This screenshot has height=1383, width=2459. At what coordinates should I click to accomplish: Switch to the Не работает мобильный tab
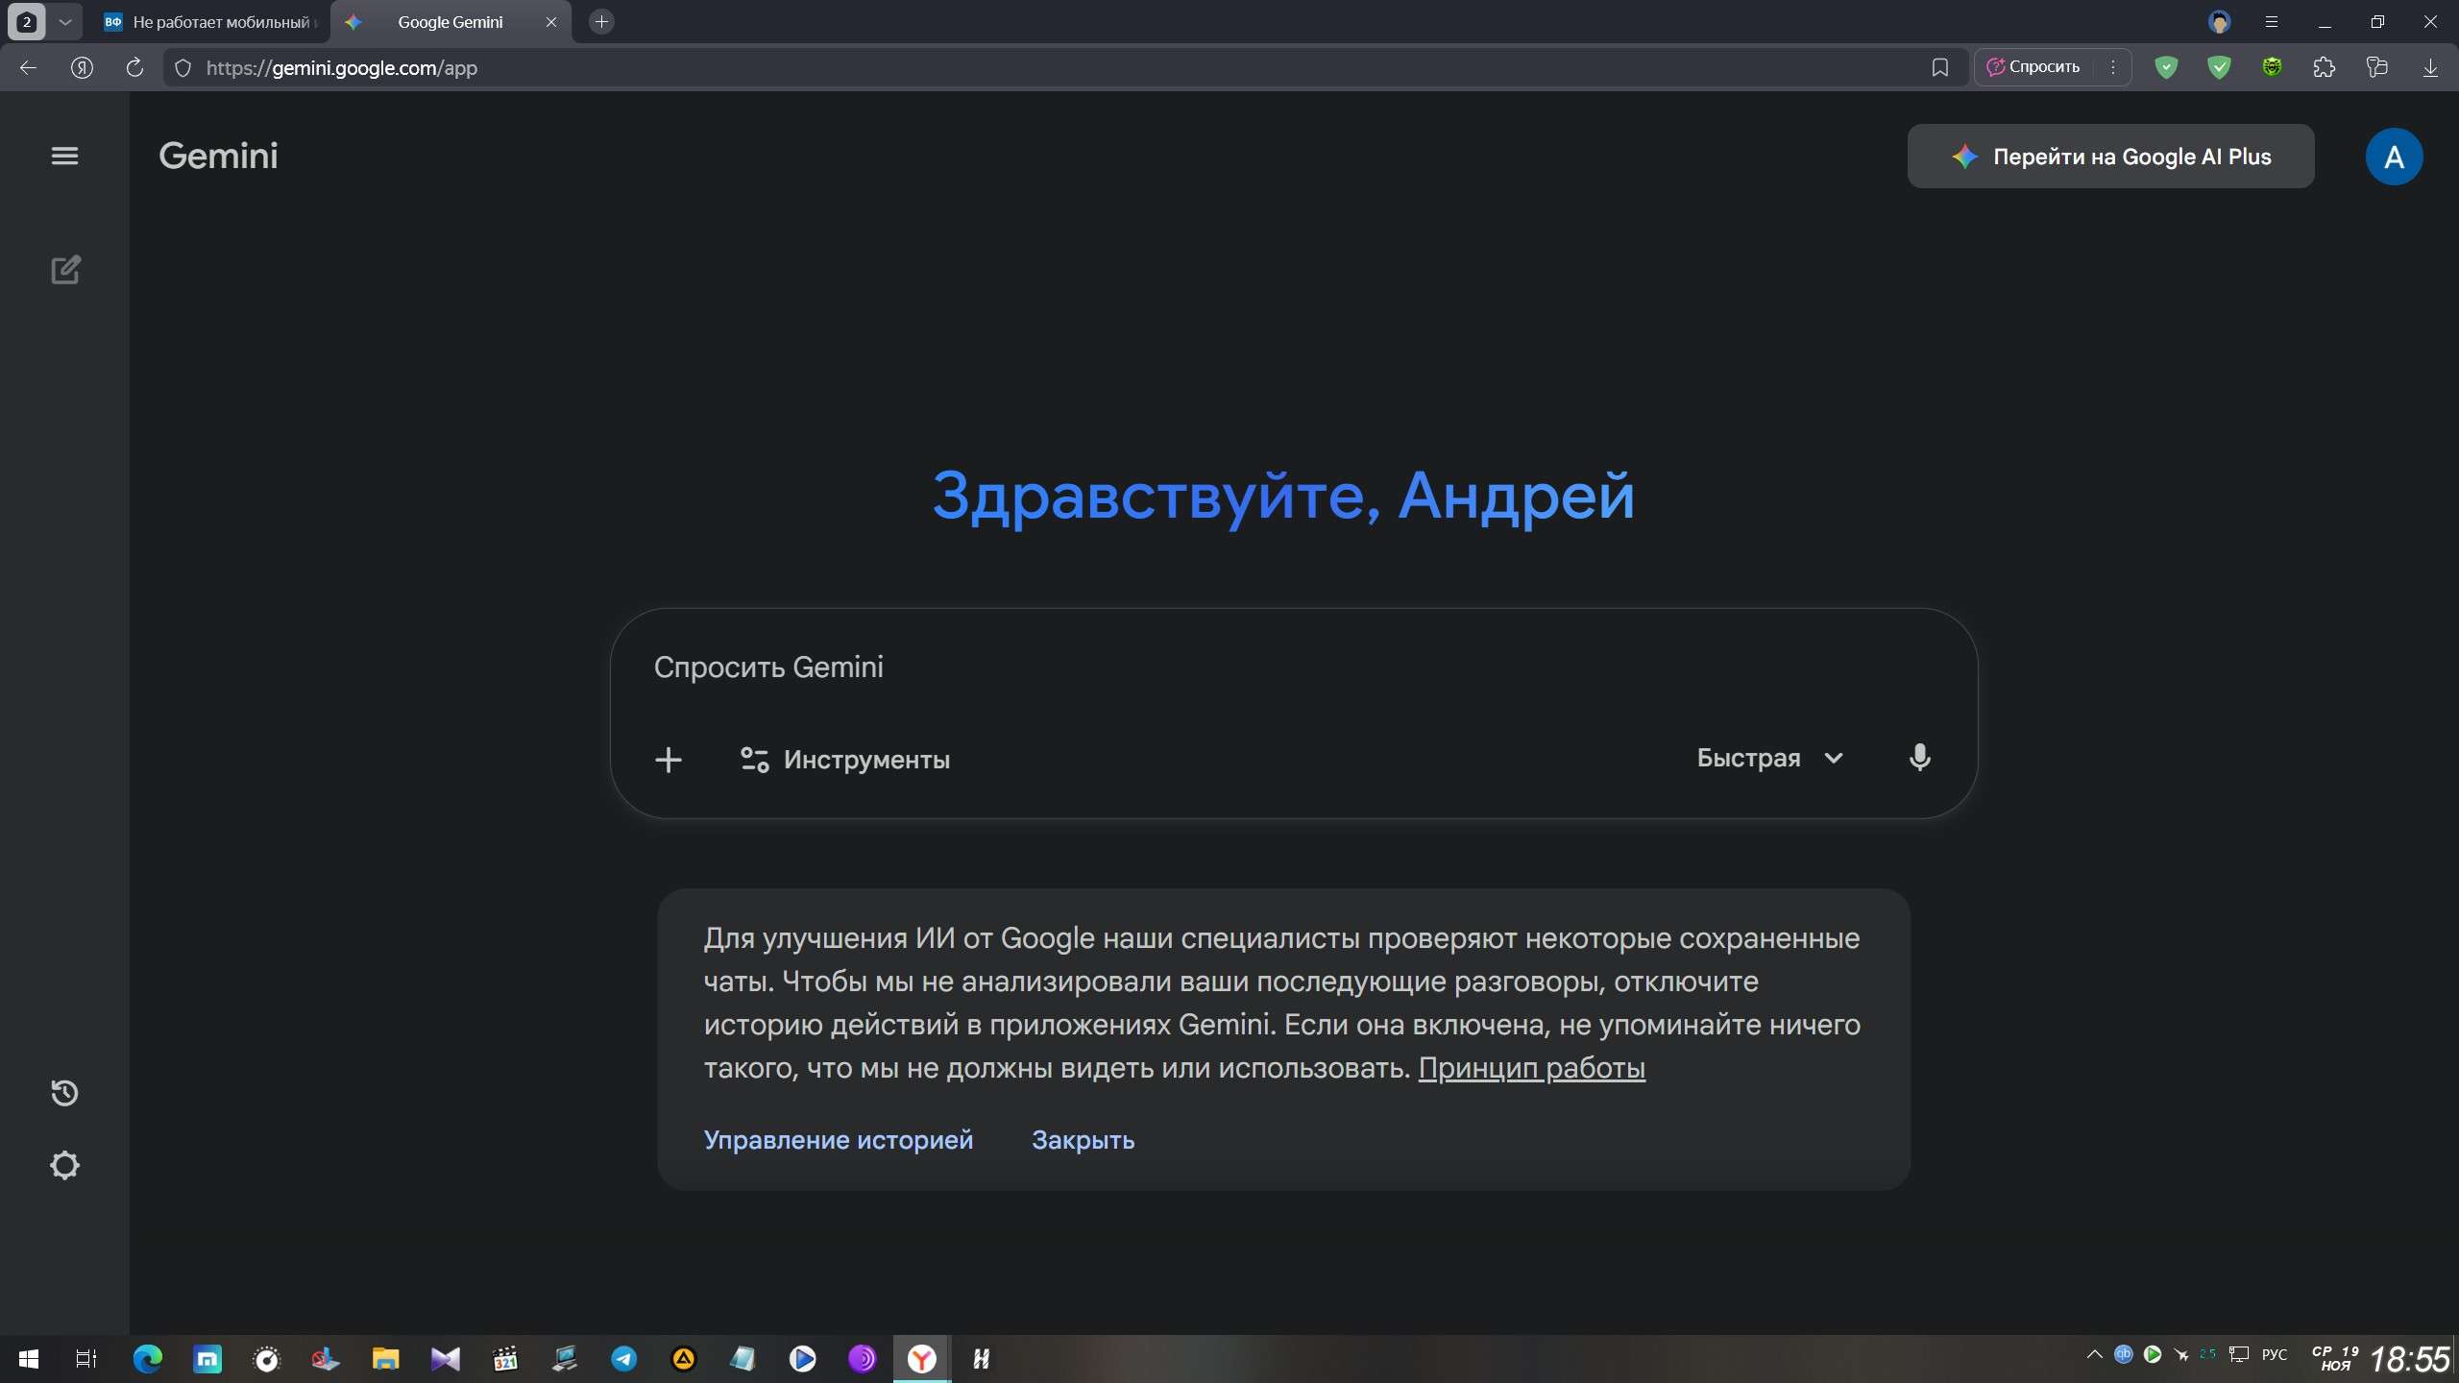pos(213,22)
